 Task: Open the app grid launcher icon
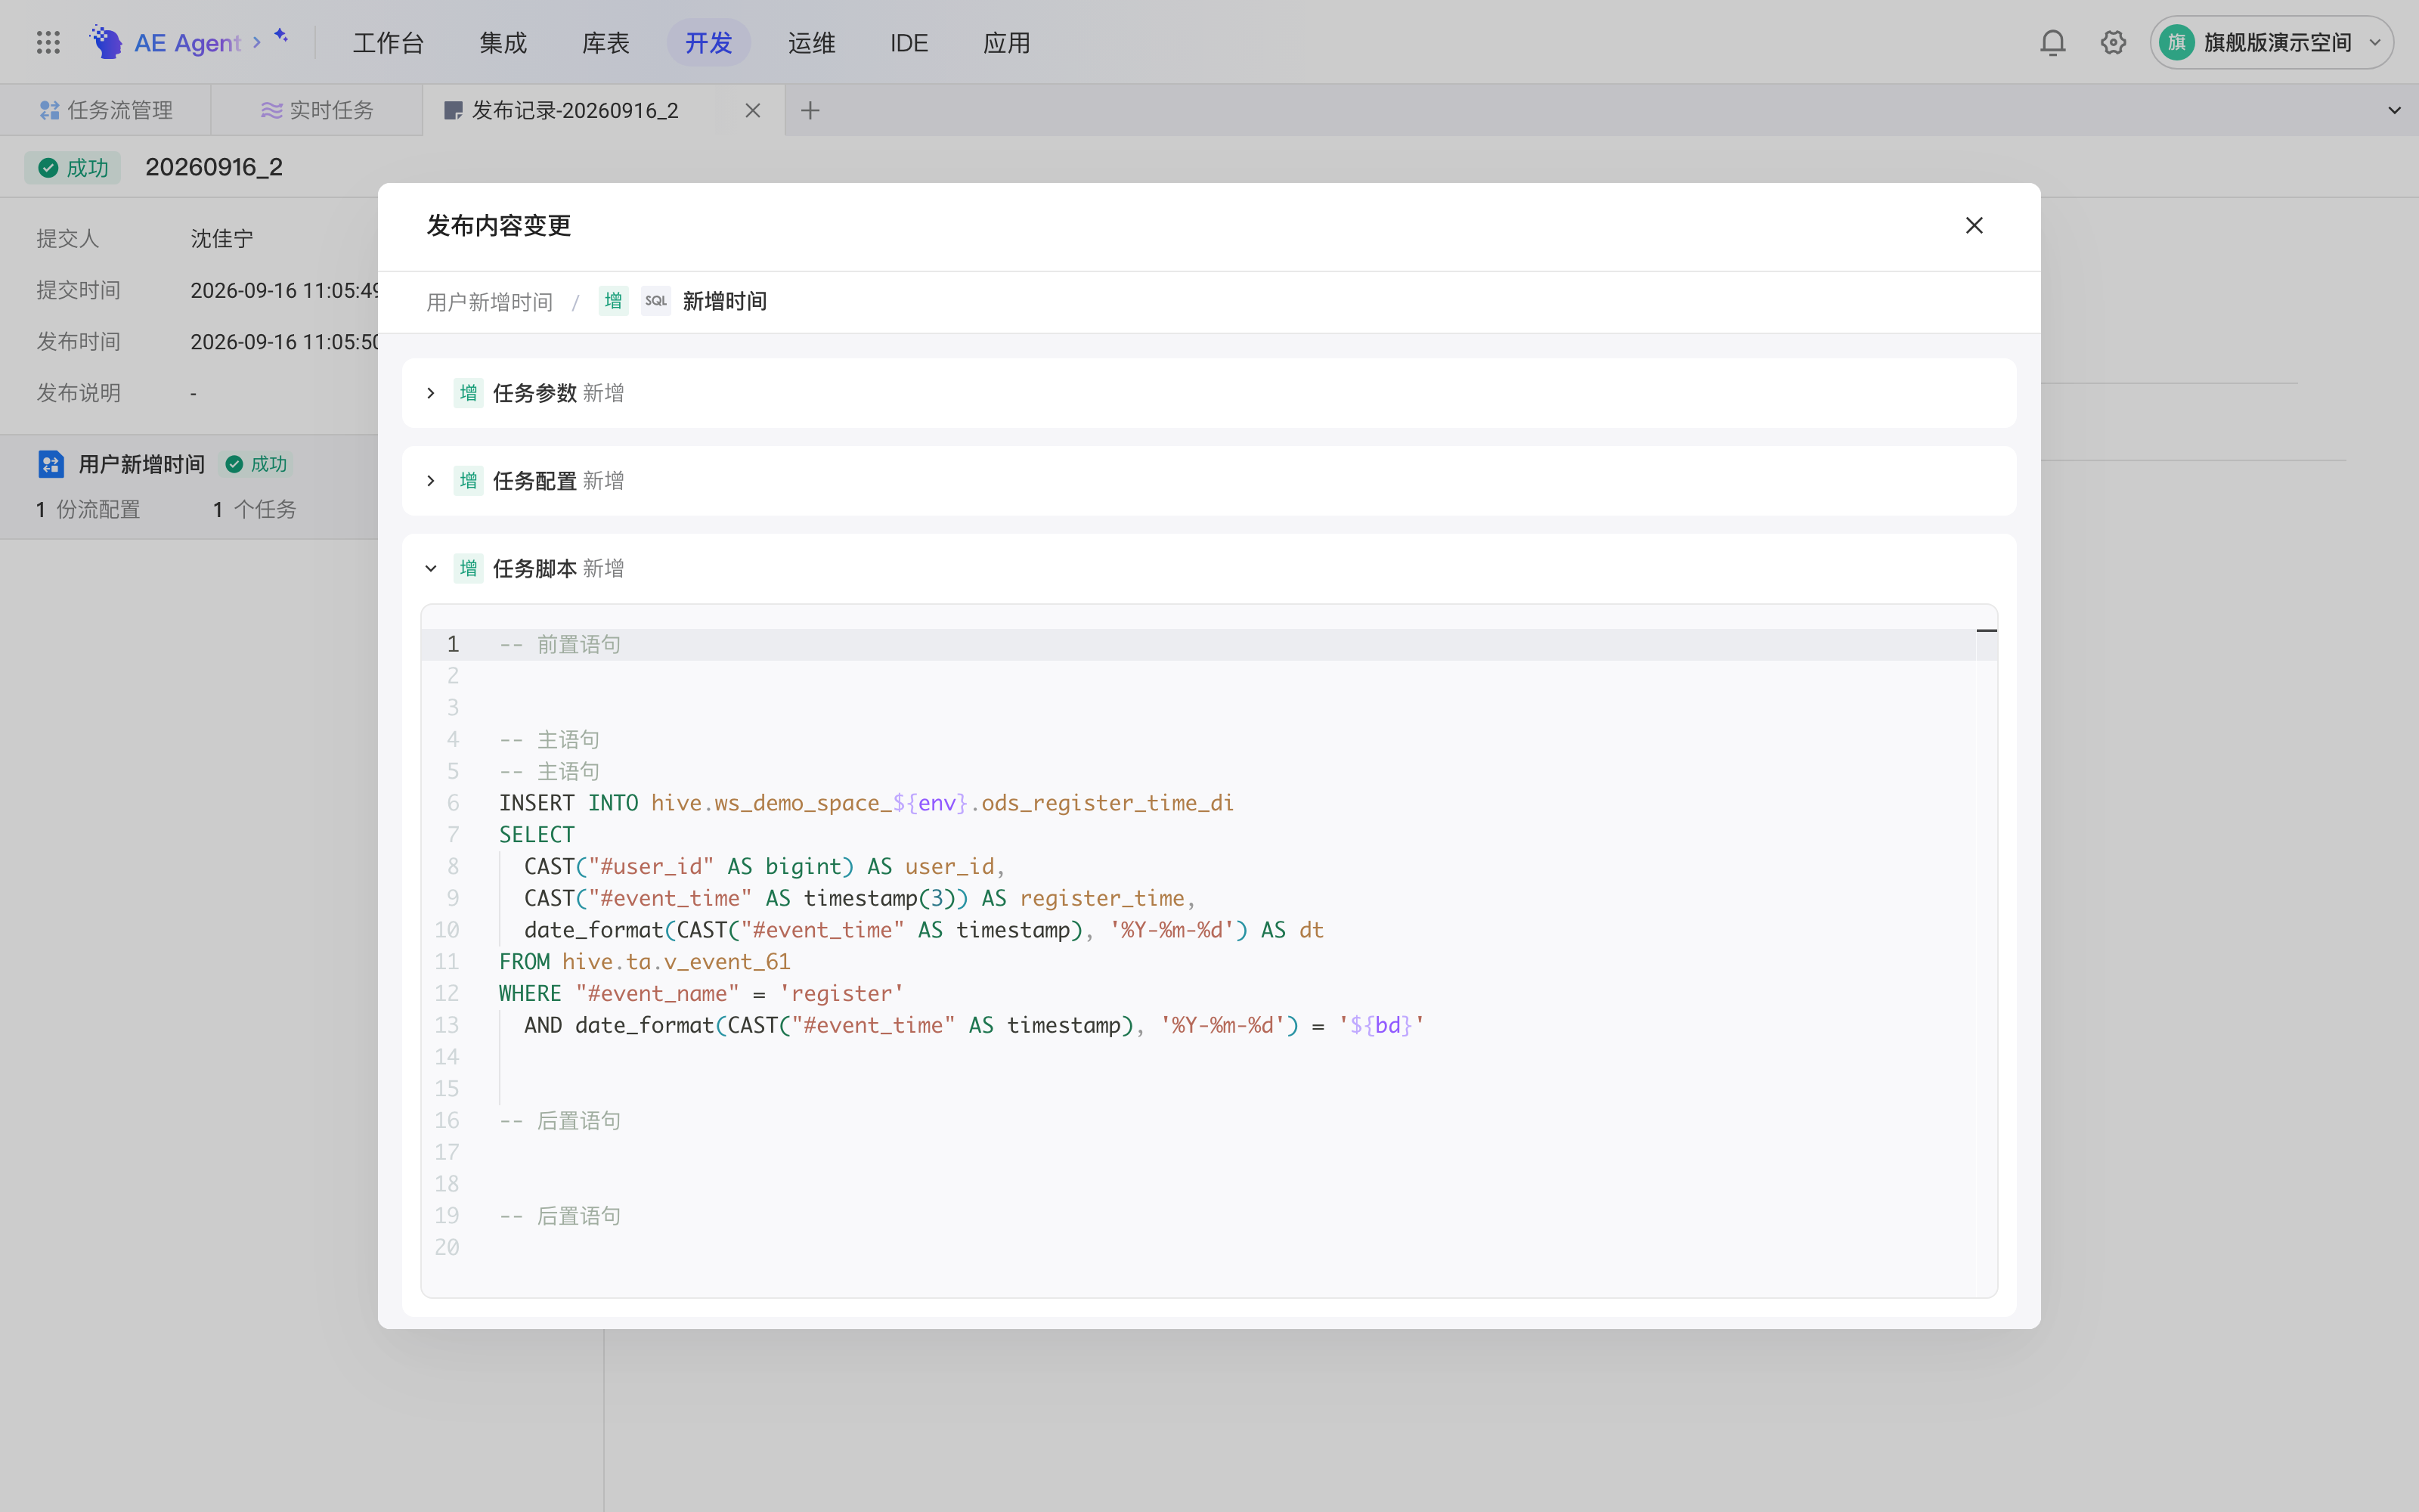[x=48, y=42]
